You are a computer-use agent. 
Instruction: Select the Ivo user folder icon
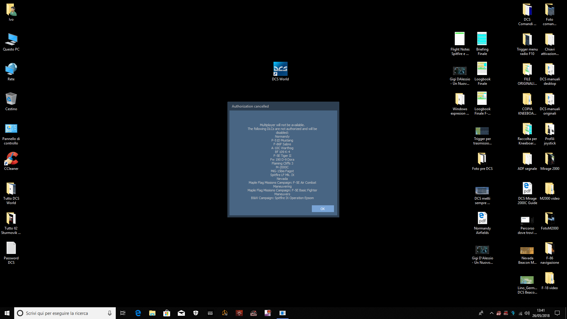11,12
